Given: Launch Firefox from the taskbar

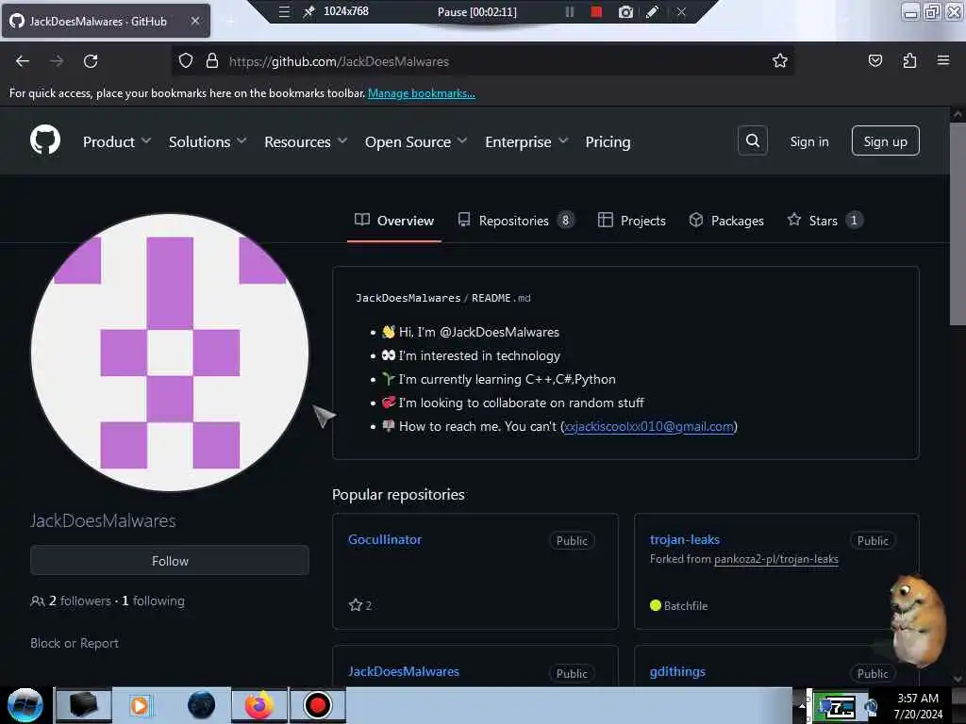Looking at the screenshot, I should [258, 705].
